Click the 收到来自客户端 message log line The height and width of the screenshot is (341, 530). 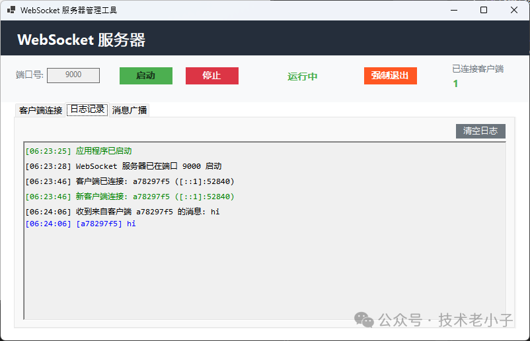click(122, 212)
